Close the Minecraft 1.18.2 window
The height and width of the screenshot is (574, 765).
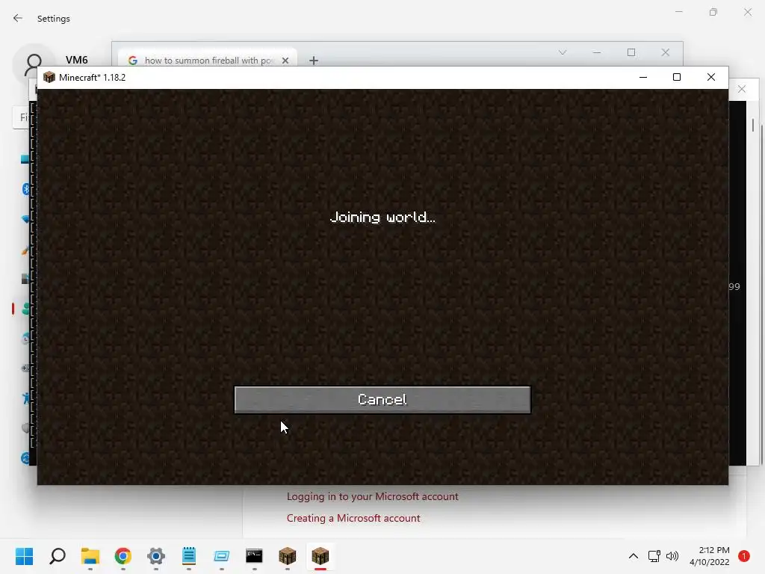(711, 77)
